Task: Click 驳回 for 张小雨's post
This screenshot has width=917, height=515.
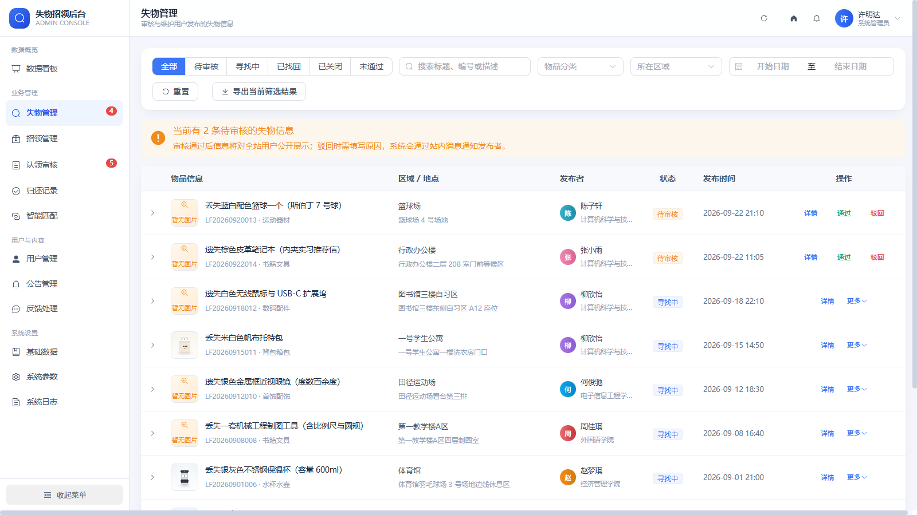Action: tap(877, 257)
